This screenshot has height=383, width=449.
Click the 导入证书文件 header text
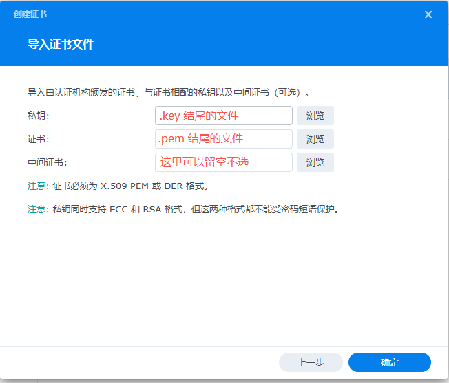61,45
